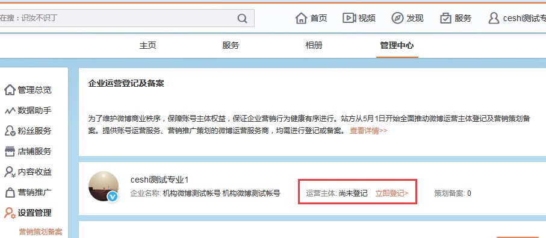Open 设置管理 in the sidebar

tap(34, 213)
